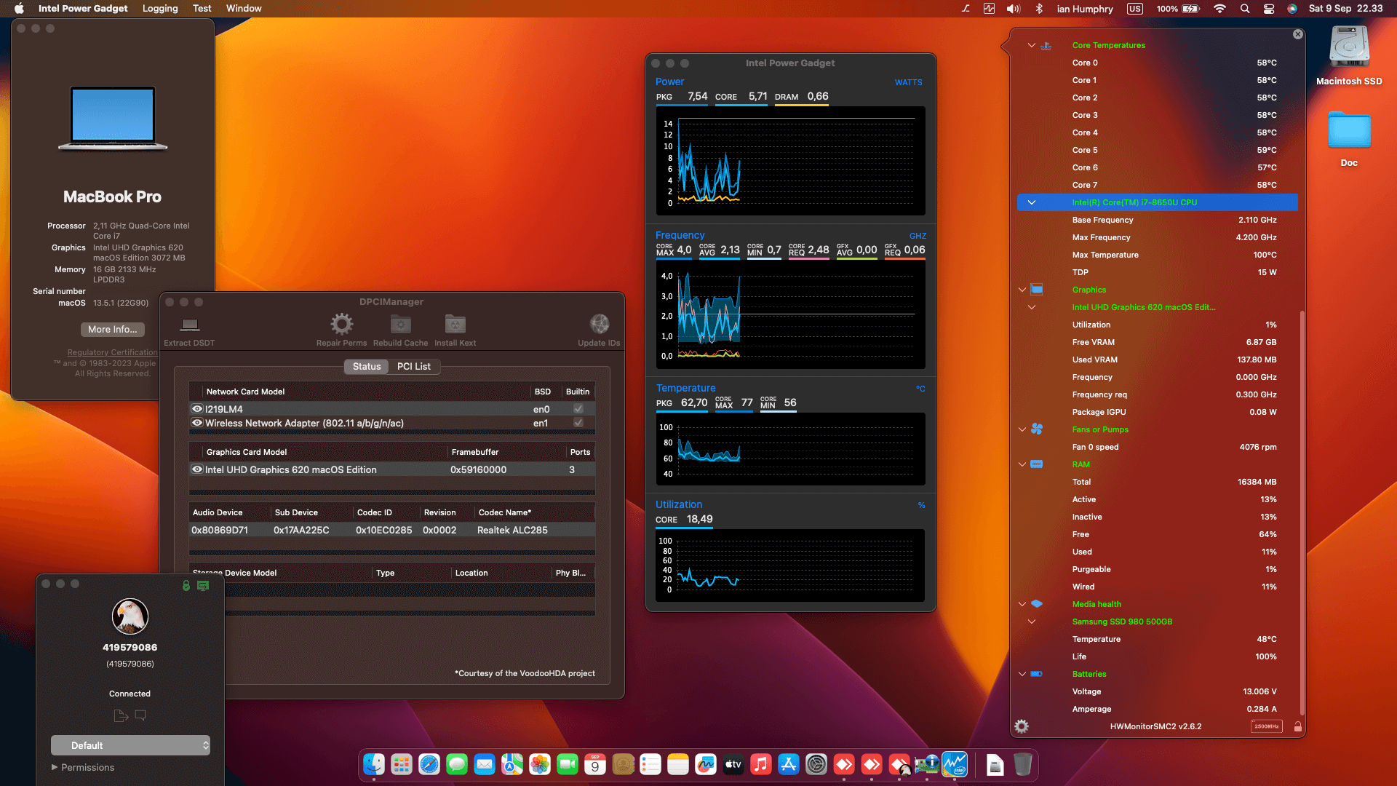The image size is (1397, 786).
Task: Open HWMonitor graph icon in the menu bar
Action: pos(989,9)
